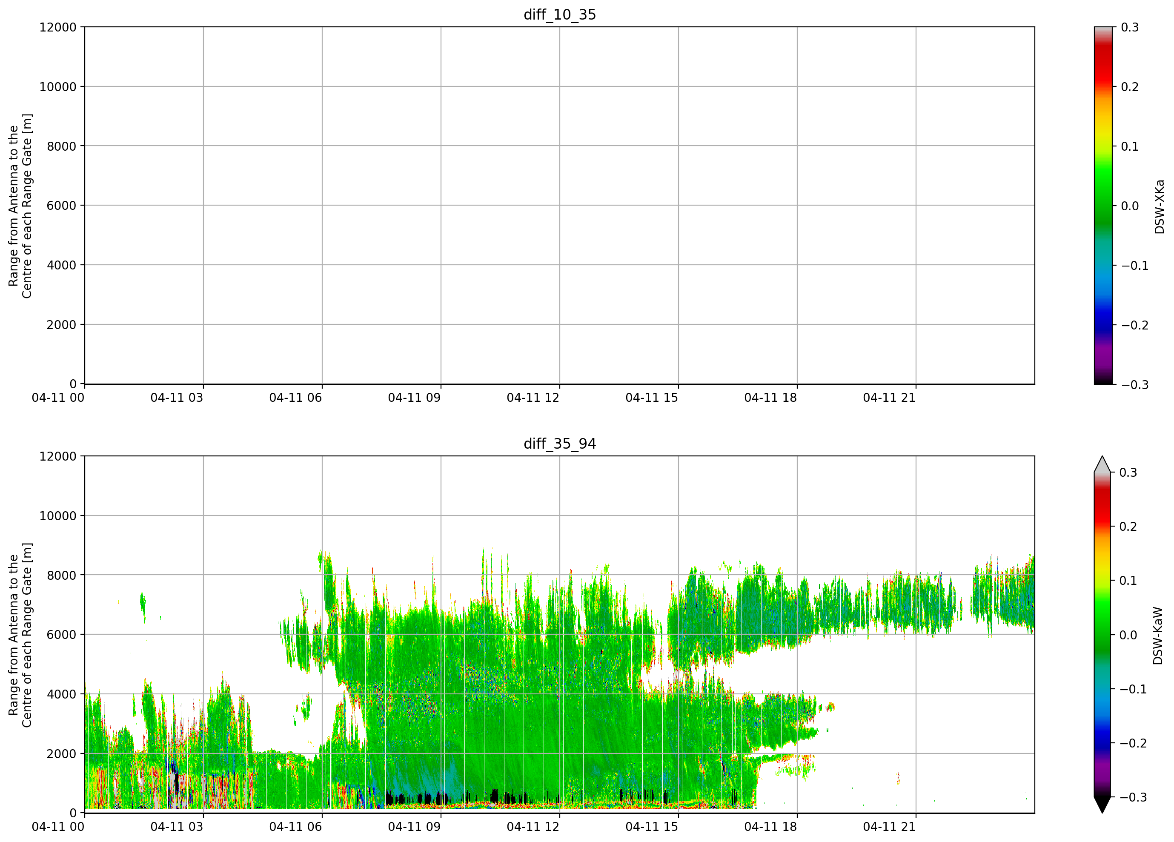Screen dimensions: 1174x842
Task: Click the 0.3 tick on DSW-XKa colorbar
Action: (1129, 27)
